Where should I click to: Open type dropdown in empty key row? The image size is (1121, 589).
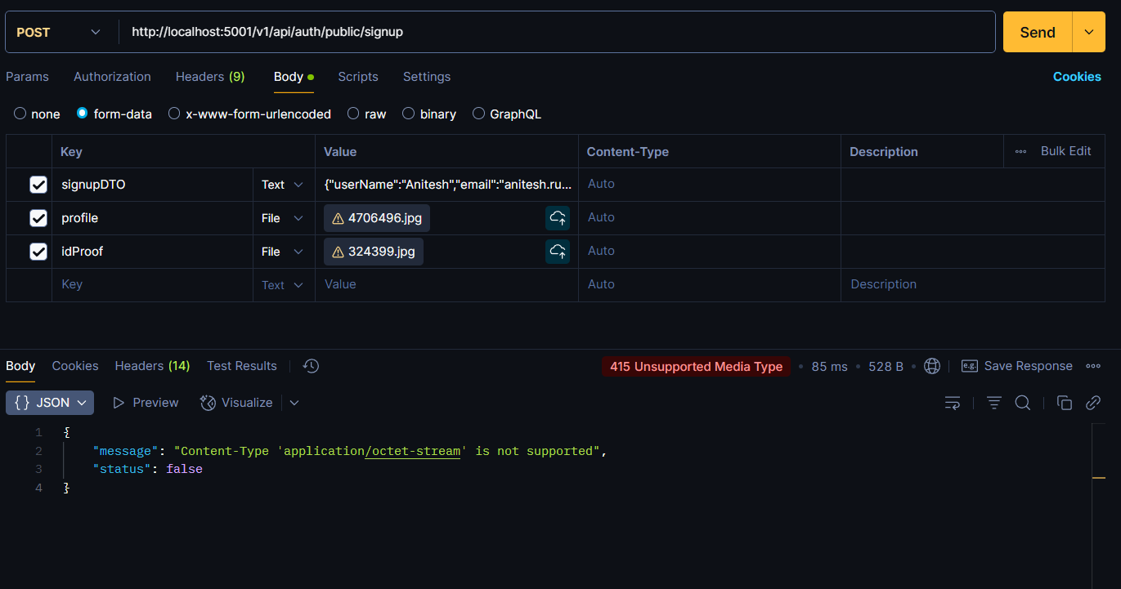(x=283, y=285)
